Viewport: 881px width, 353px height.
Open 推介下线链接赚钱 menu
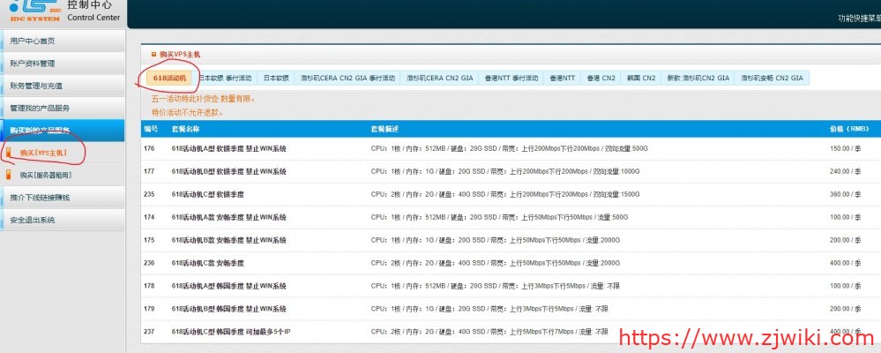pyautogui.click(x=40, y=198)
